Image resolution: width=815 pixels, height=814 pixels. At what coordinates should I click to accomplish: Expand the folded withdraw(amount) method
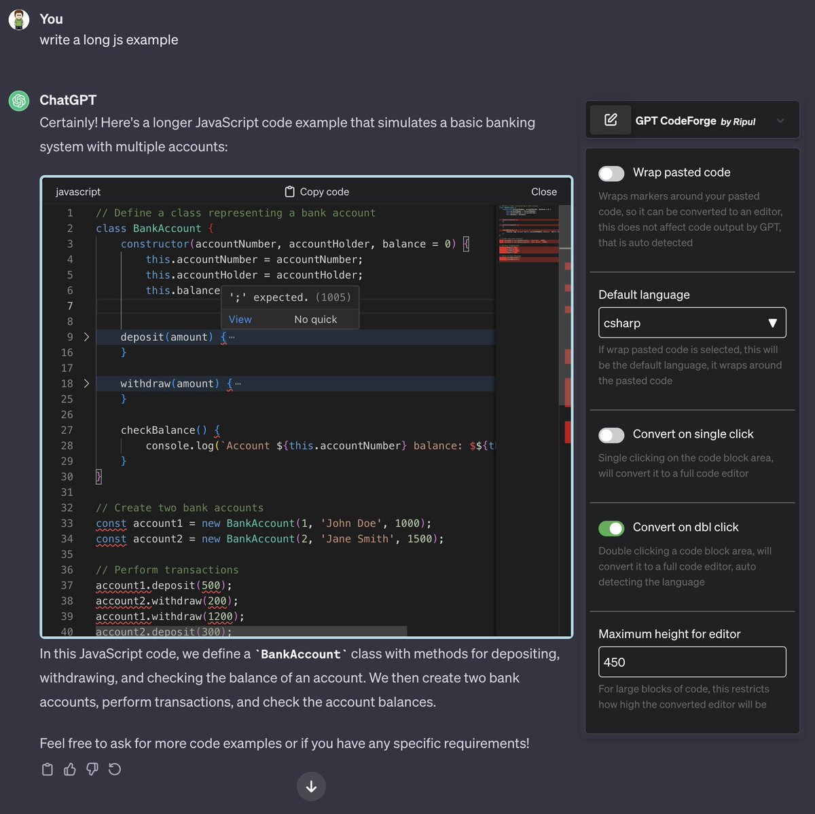pyautogui.click(x=86, y=384)
